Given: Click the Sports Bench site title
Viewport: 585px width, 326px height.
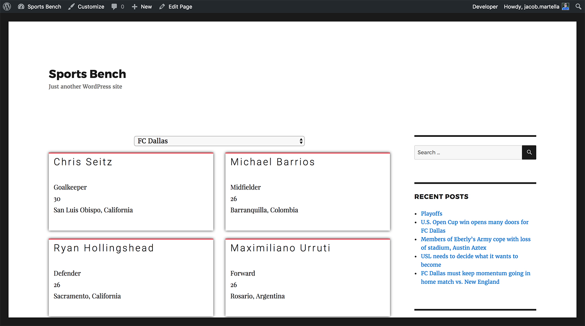Looking at the screenshot, I should [87, 74].
